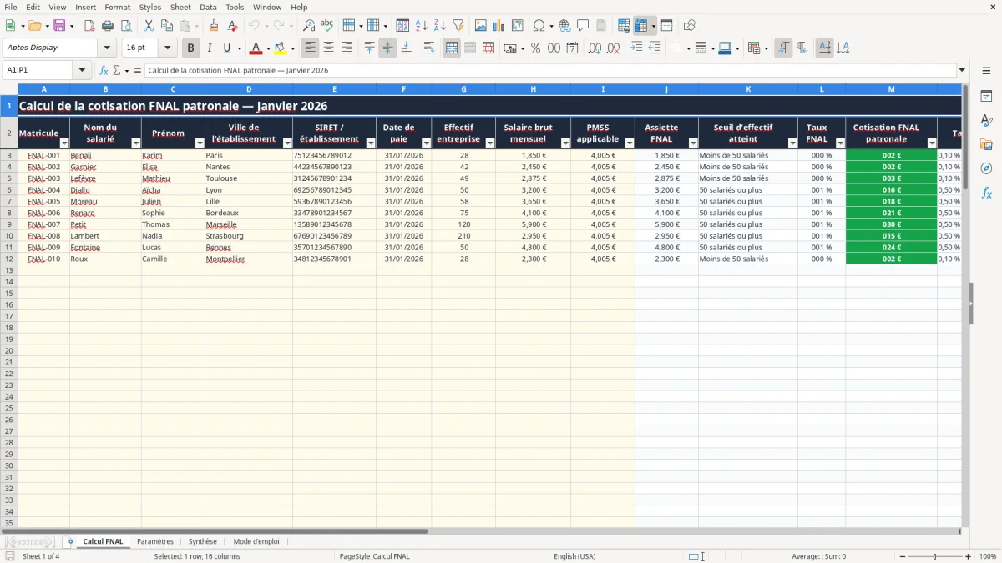Viewport: 1002px width, 563px height.
Task: Toggle Underline formatting
Action: (227, 48)
